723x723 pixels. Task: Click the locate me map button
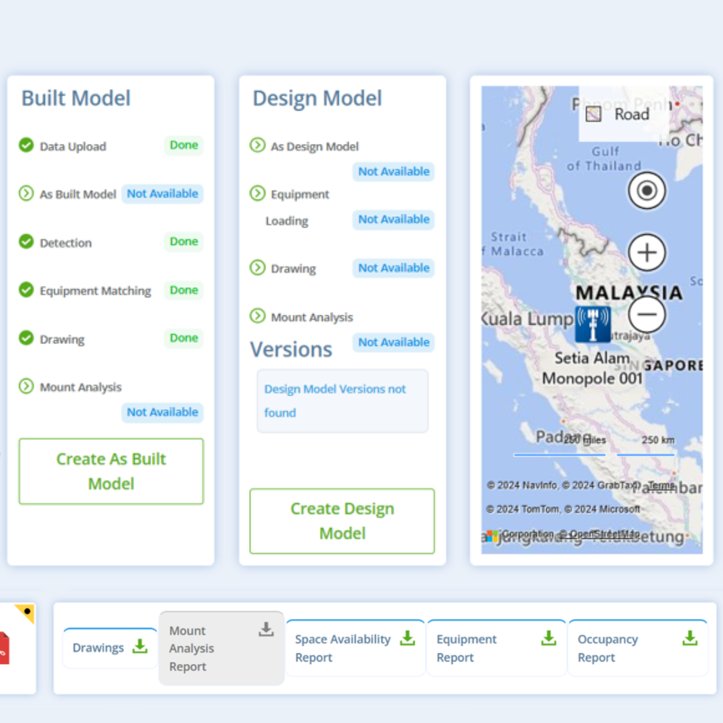pyautogui.click(x=647, y=191)
